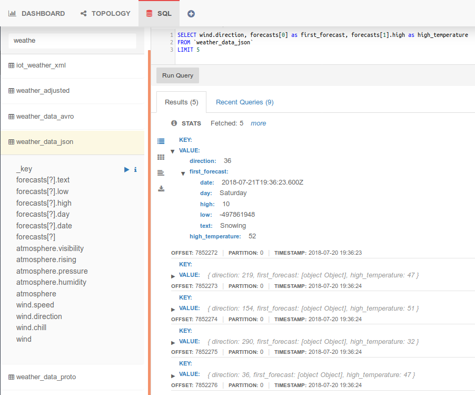Select the weather_data_proto topic
This screenshot has height=395, width=475.
pyautogui.click(x=72, y=377)
